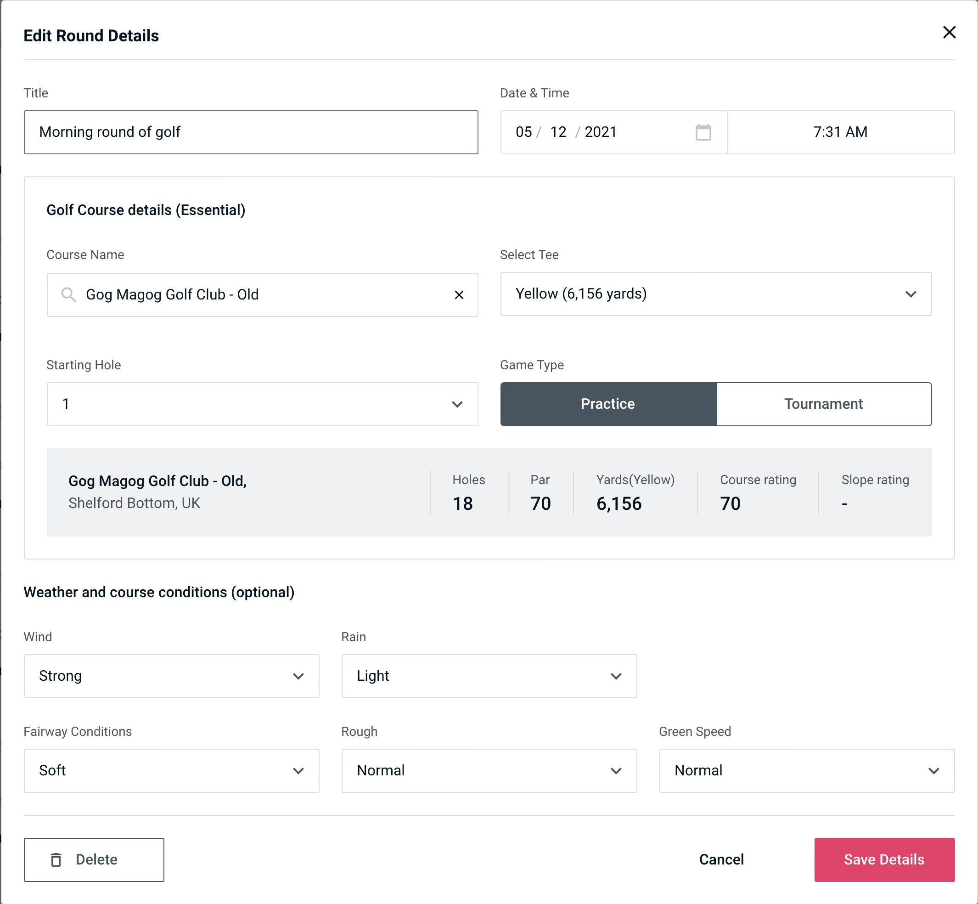Click Save Details button
Image resolution: width=978 pixels, height=904 pixels.
pos(884,859)
